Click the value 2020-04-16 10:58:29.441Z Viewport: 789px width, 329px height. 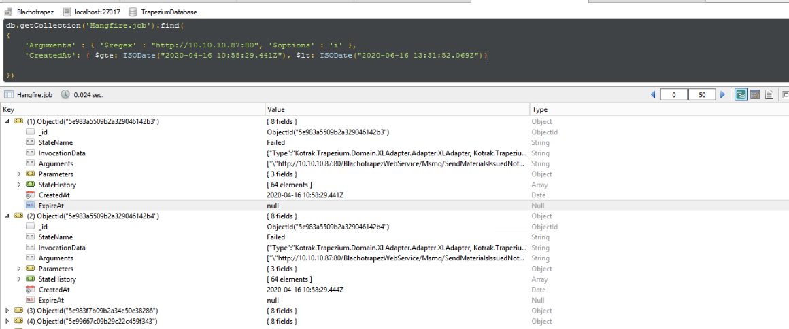pos(305,195)
